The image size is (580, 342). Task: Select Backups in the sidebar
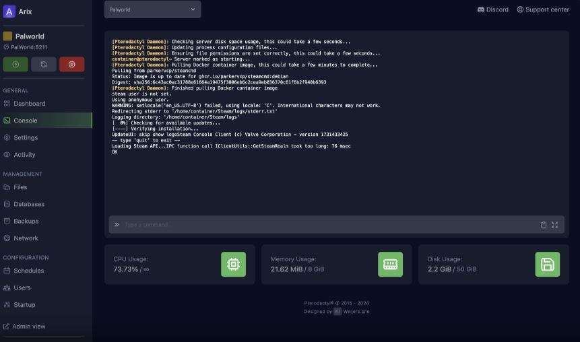click(26, 221)
